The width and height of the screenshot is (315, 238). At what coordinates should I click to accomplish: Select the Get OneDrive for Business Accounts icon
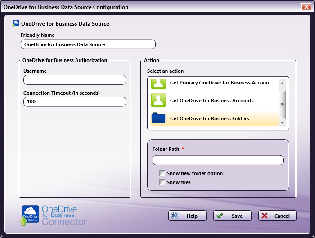[x=158, y=100]
